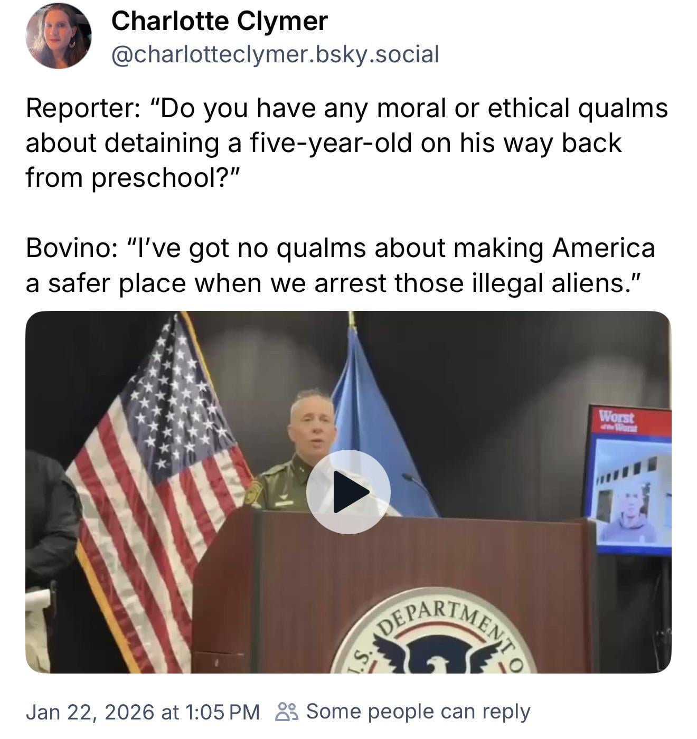Open the @charlotteclymer.bsky.social handle link
The height and width of the screenshot is (739, 697).
[x=275, y=54]
